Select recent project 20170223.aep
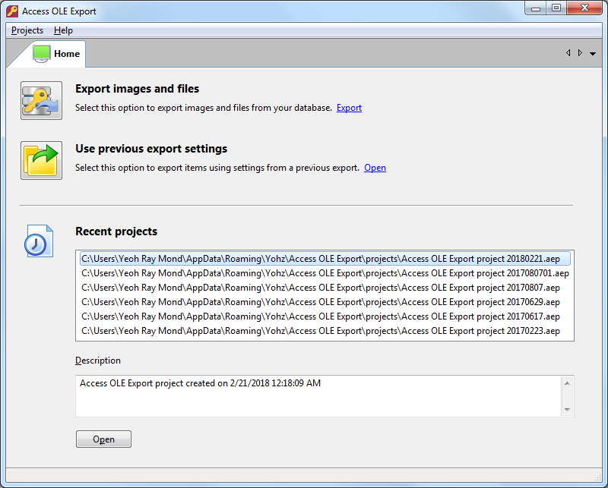The height and width of the screenshot is (488, 608). tap(325, 331)
